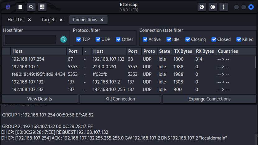Viewport: 258px width, 145px height.
Task: Toggle the UDP protocol filter
Action: 98,39
